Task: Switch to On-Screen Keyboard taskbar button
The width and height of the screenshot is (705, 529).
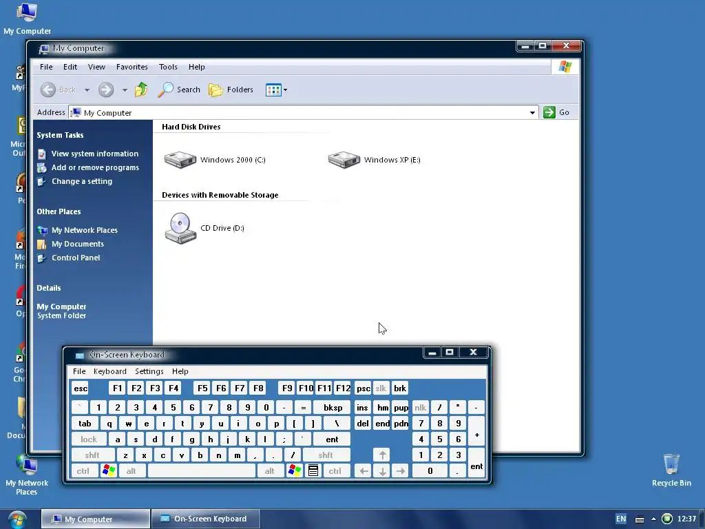Action: 205,519
